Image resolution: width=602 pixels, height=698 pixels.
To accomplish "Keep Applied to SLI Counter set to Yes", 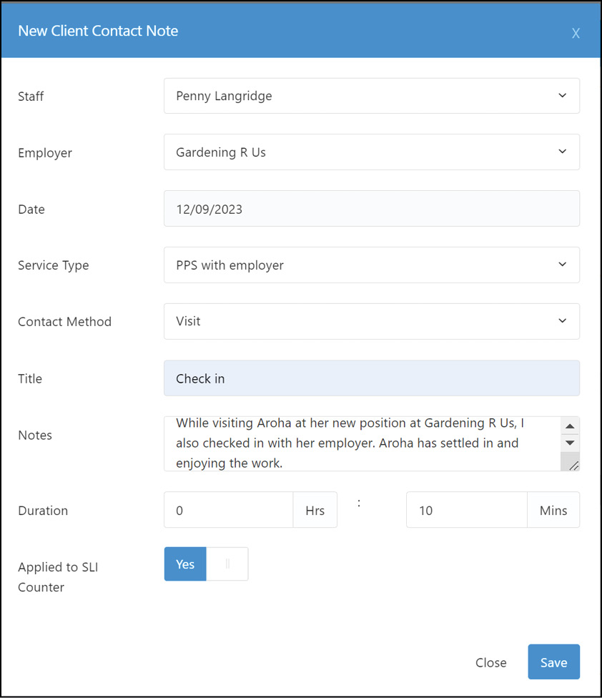I will 184,564.
